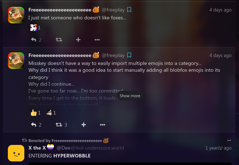Open the first post's 4 days ago timestamp
Image resolution: width=239 pixels, height=165 pixels.
pyautogui.click(x=220, y=10)
